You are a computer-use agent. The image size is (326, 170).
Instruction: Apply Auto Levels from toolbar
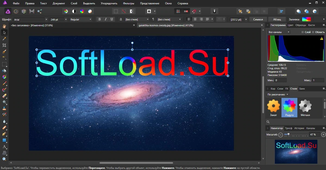[66, 11]
